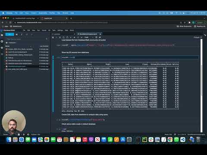
Task: Click the blue New Launcher button
Action: coord(10,34)
